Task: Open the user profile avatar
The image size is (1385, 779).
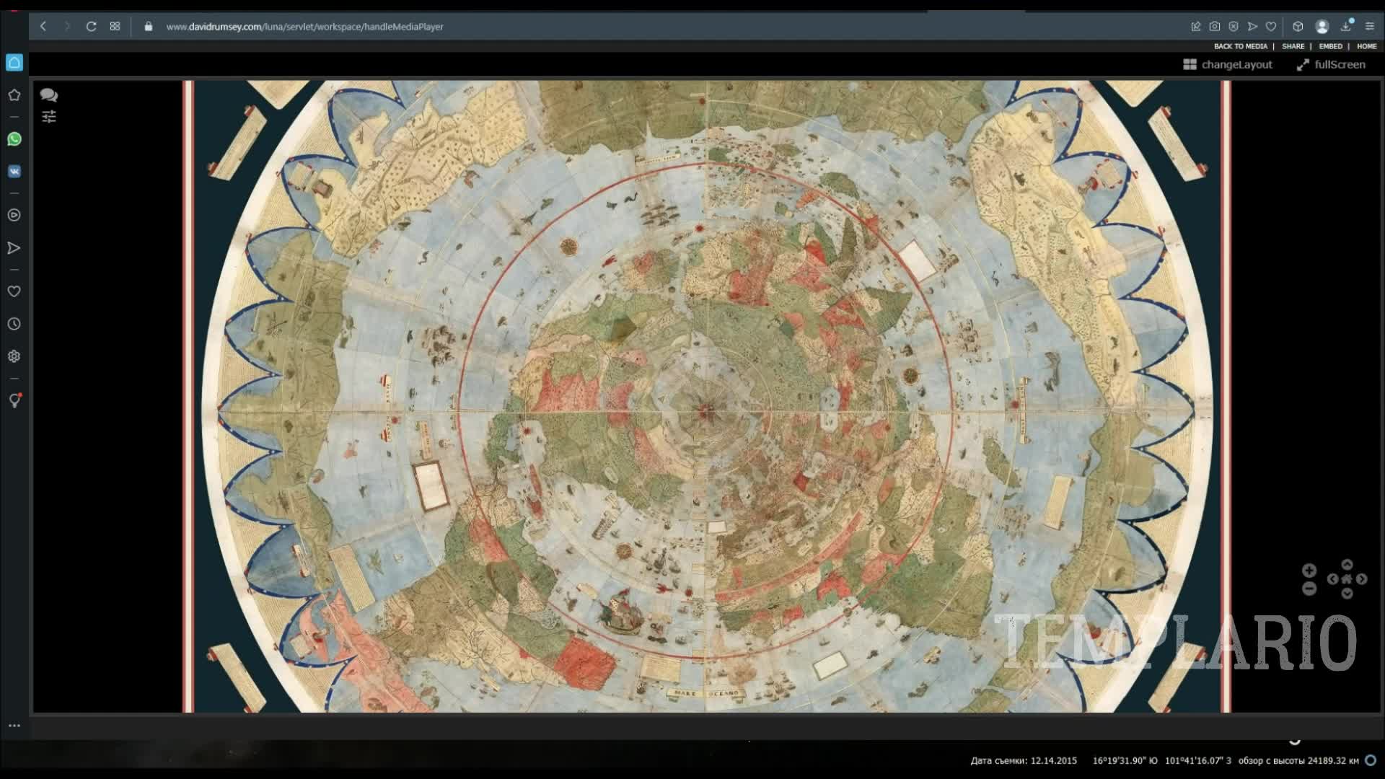Action: (1322, 27)
